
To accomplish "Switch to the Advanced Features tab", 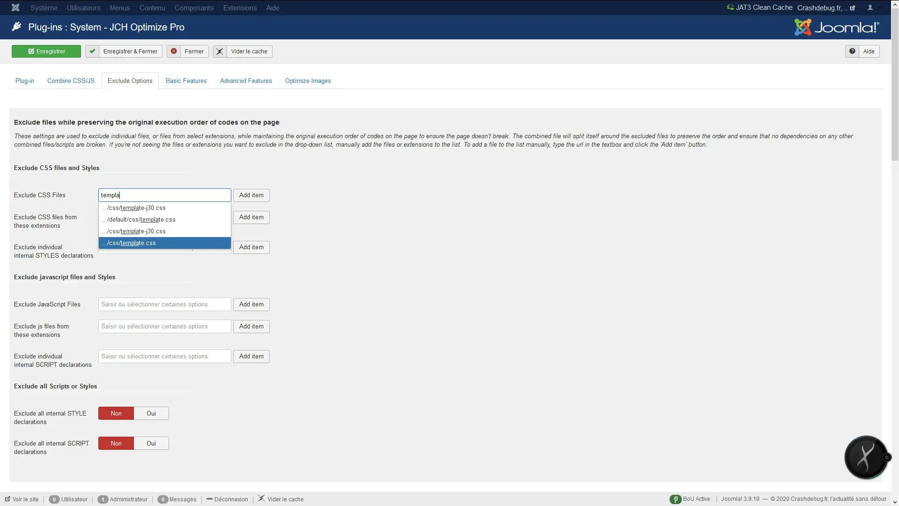I will (x=246, y=81).
